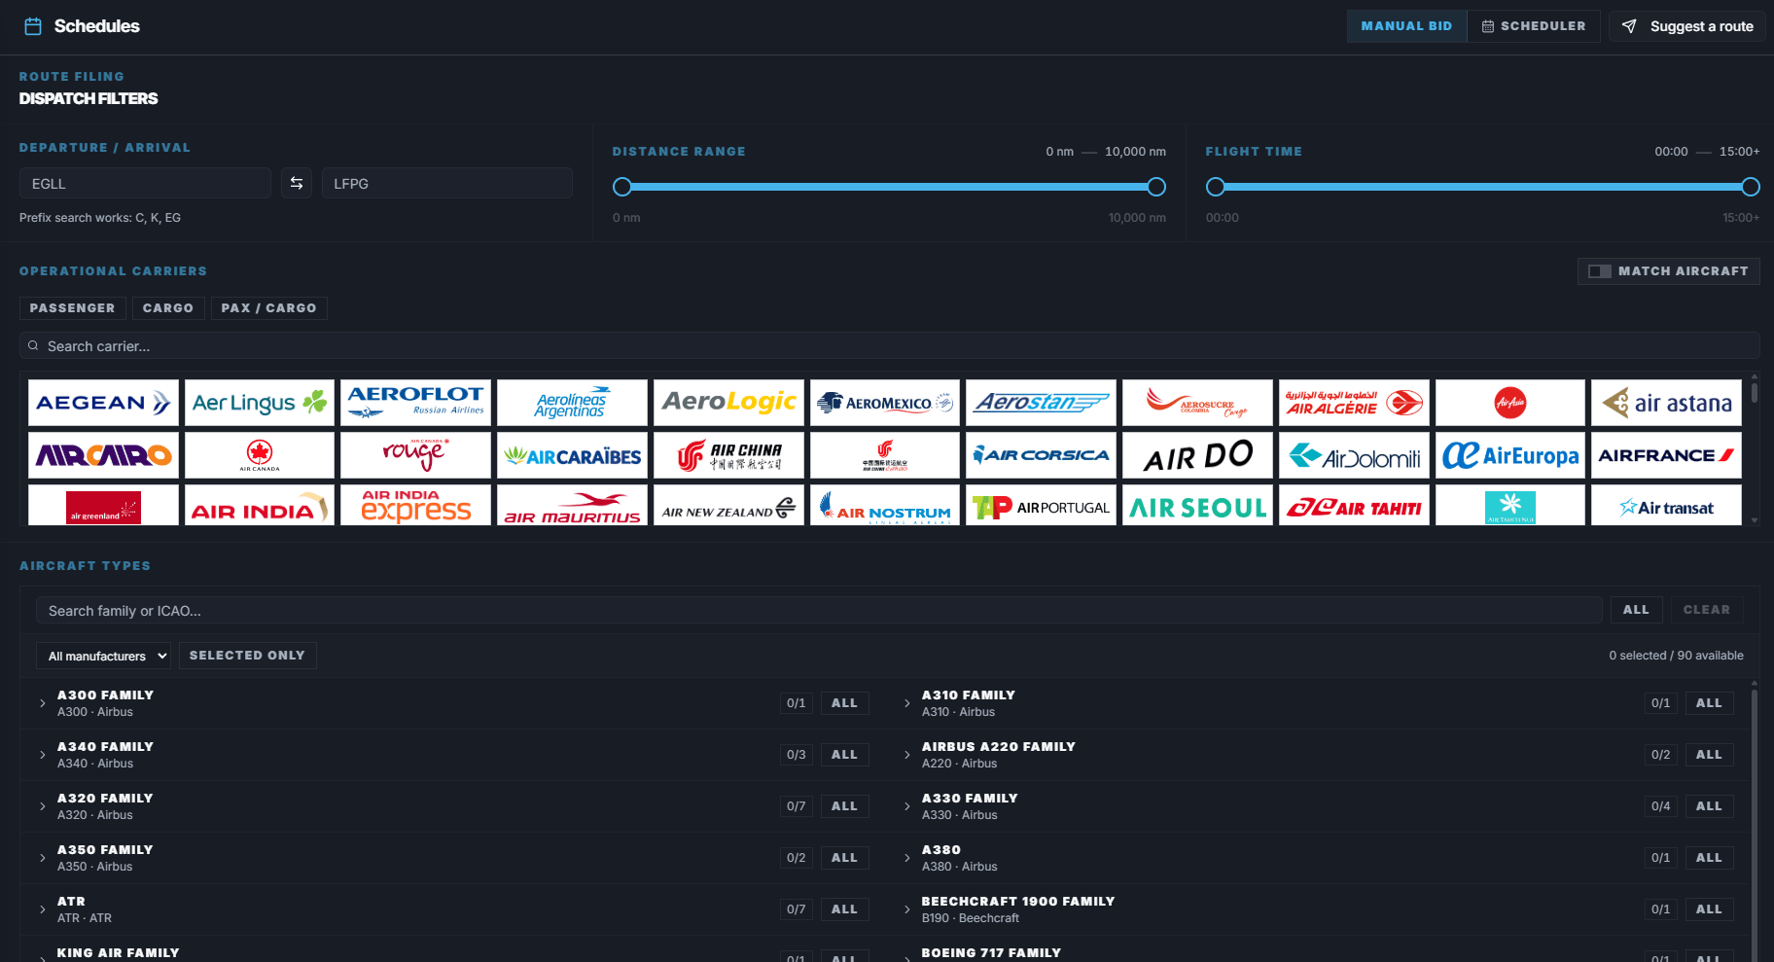The height and width of the screenshot is (962, 1774).
Task: Open the All manufacturers dropdown
Action: (103, 656)
